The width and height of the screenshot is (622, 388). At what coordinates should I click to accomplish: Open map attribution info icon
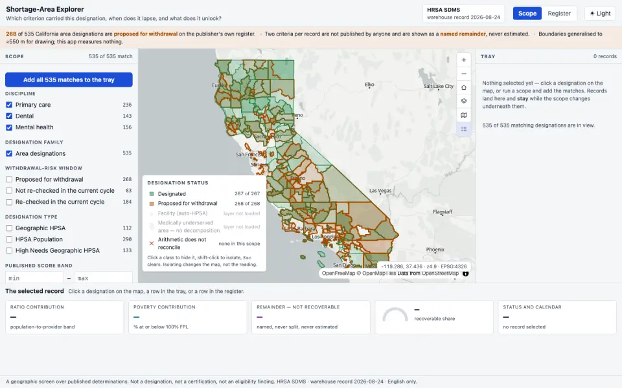pos(466,274)
